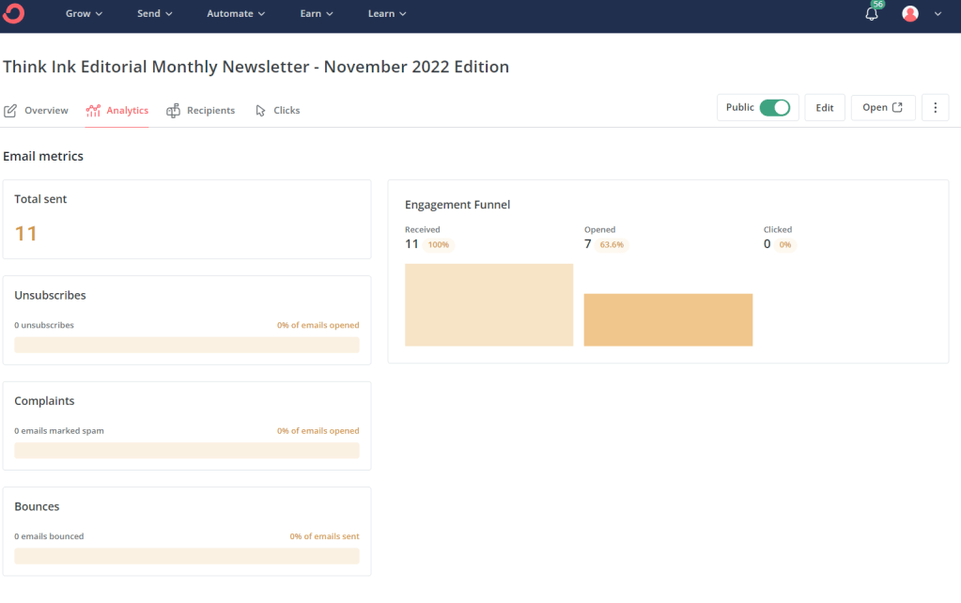
Task: Click the Received bar in Engagement Funnel
Action: pyautogui.click(x=488, y=305)
